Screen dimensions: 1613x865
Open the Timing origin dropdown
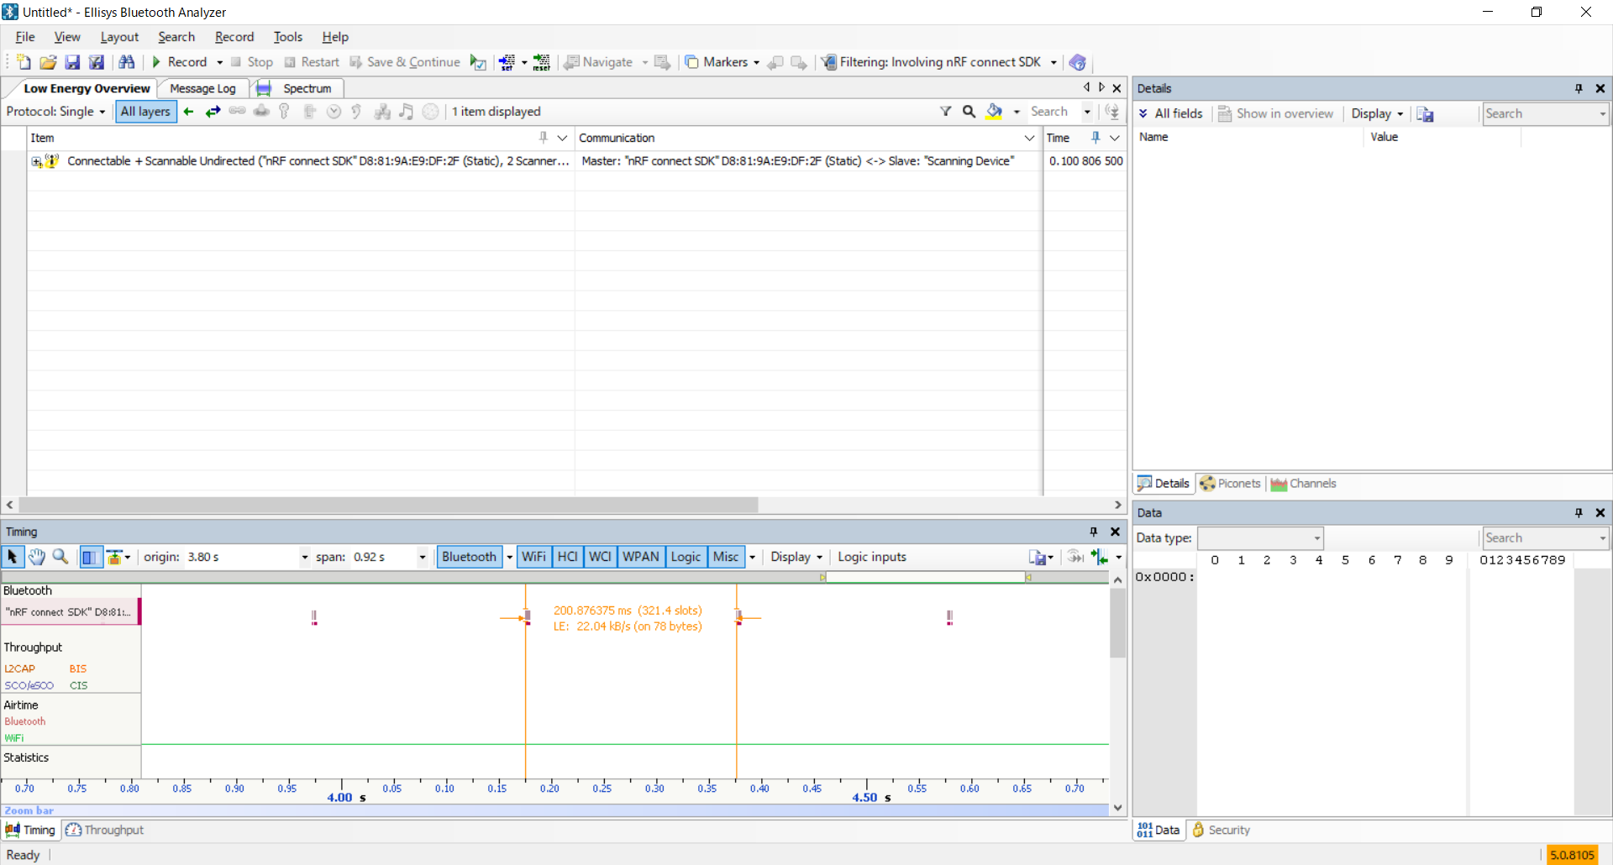click(304, 557)
